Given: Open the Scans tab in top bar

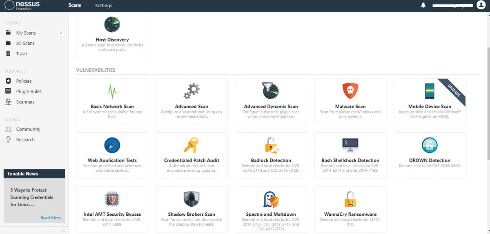Looking at the screenshot, I should [x=75, y=5].
